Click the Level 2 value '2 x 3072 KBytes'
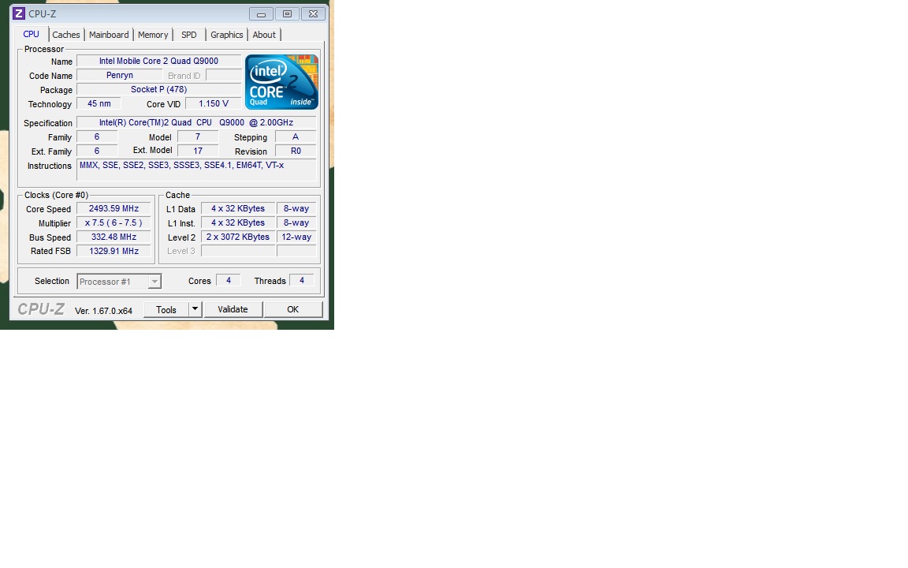Viewport: 908px width, 568px height. point(238,237)
